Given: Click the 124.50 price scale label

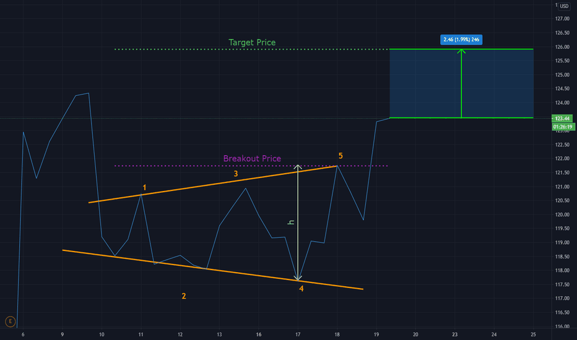Looking at the screenshot, I should 562,88.
